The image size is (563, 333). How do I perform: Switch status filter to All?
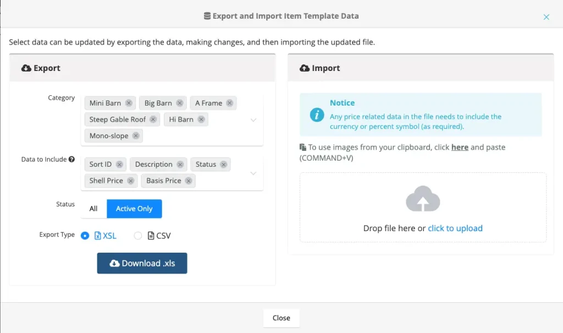coord(93,209)
